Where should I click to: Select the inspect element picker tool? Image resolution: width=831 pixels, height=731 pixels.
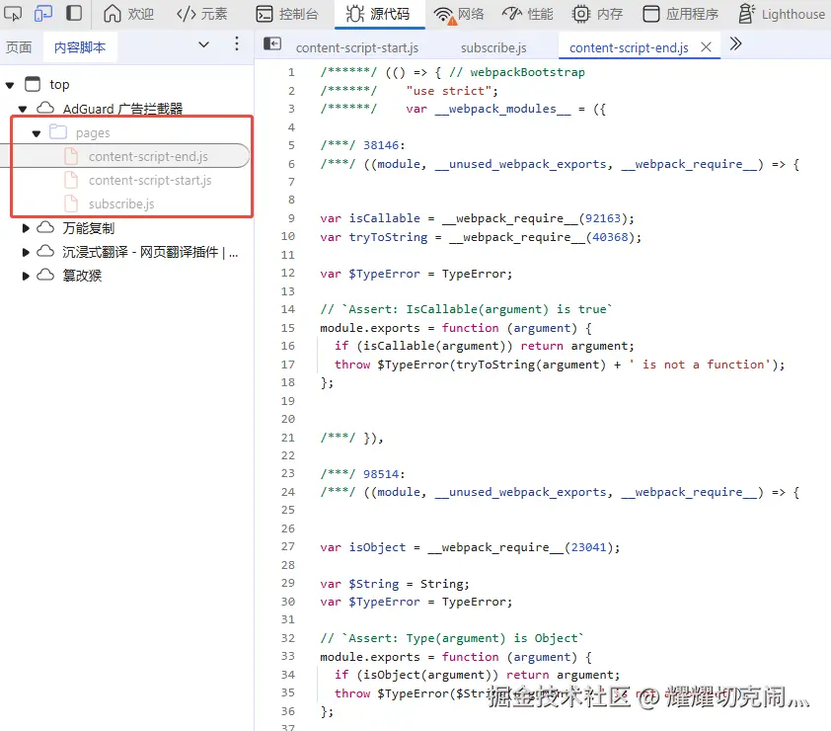[13, 14]
